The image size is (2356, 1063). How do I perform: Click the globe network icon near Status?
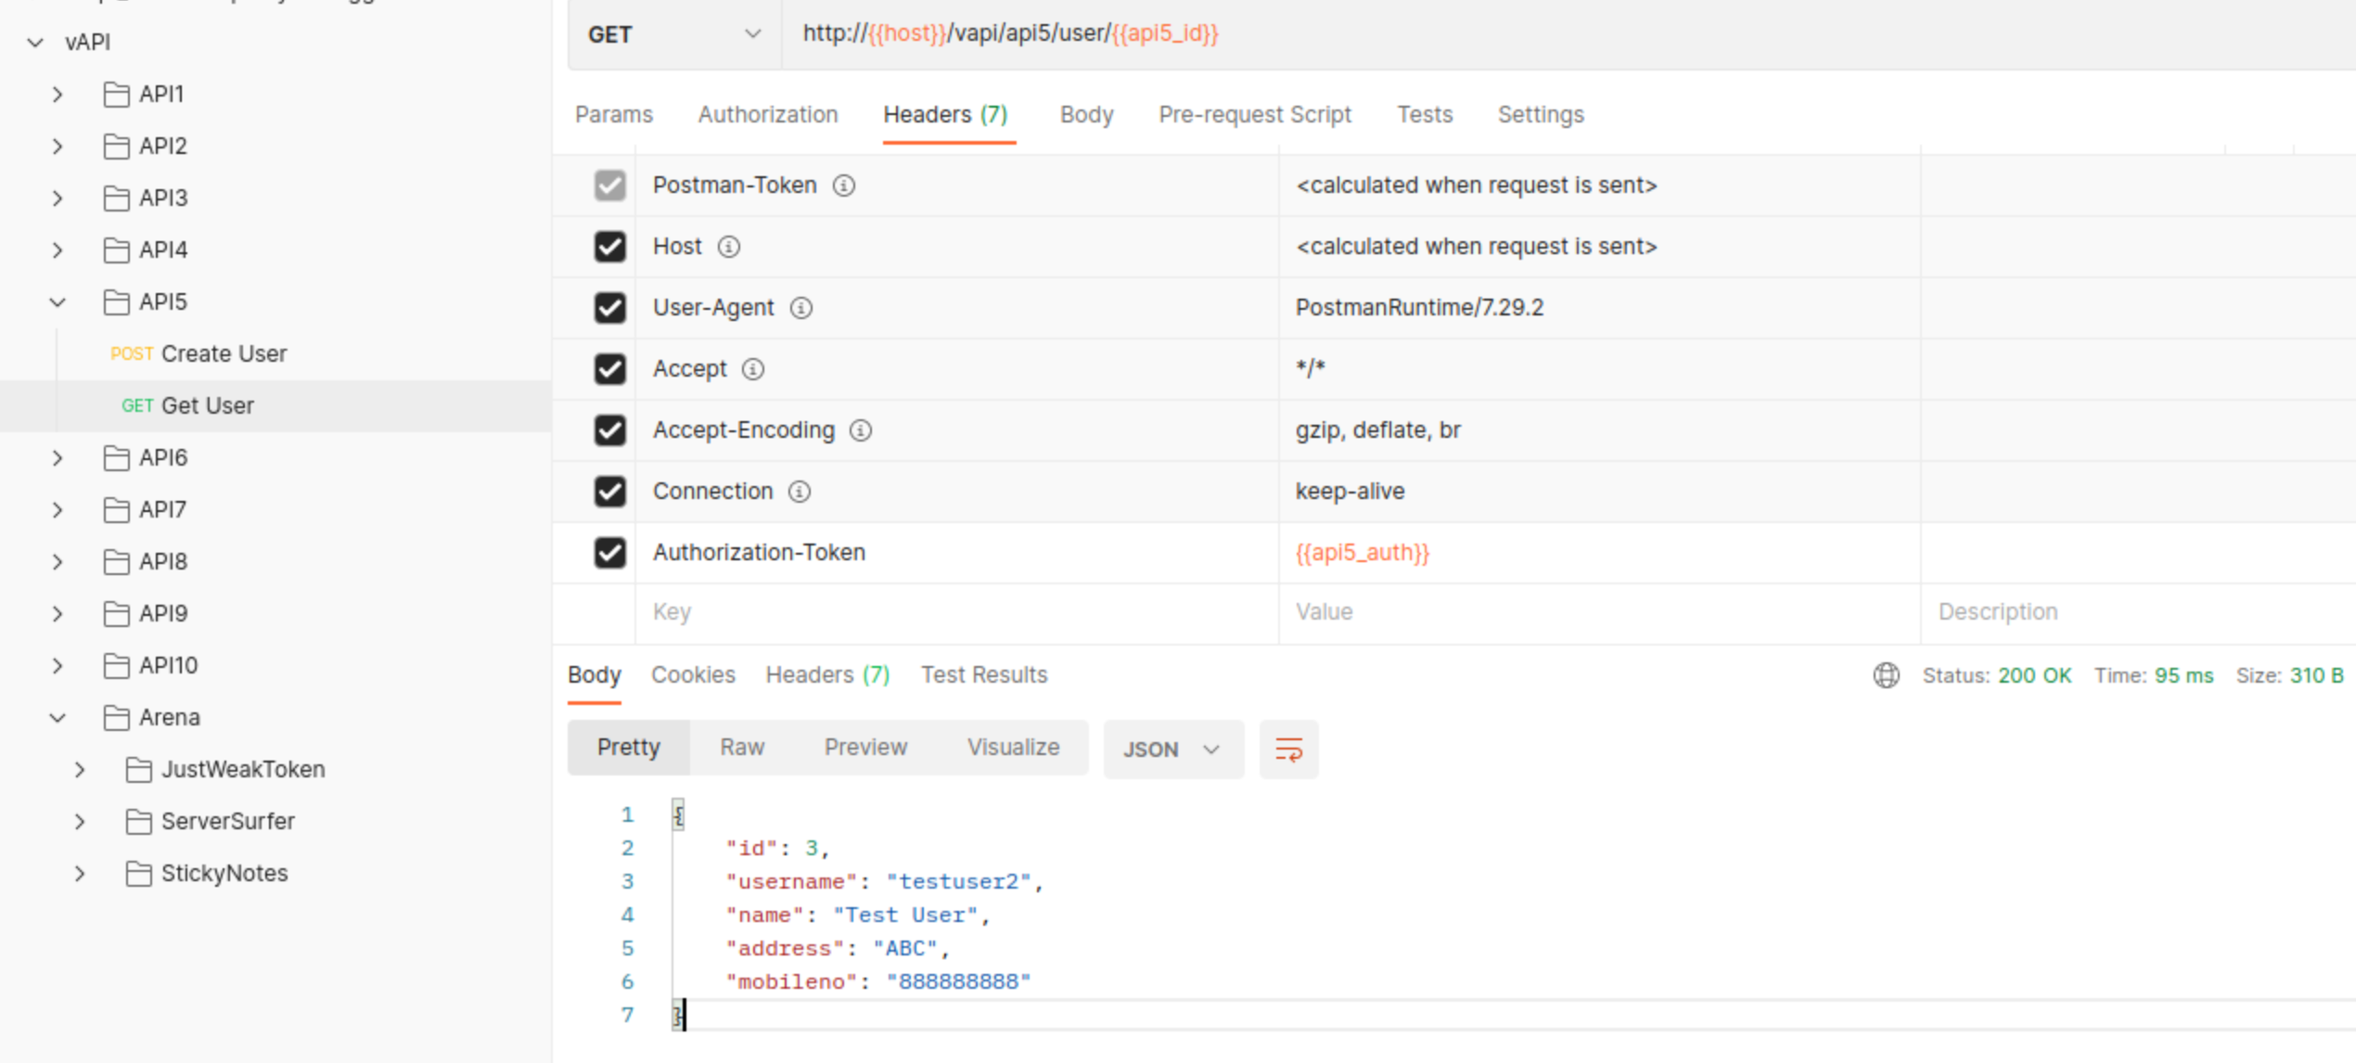coord(1886,675)
